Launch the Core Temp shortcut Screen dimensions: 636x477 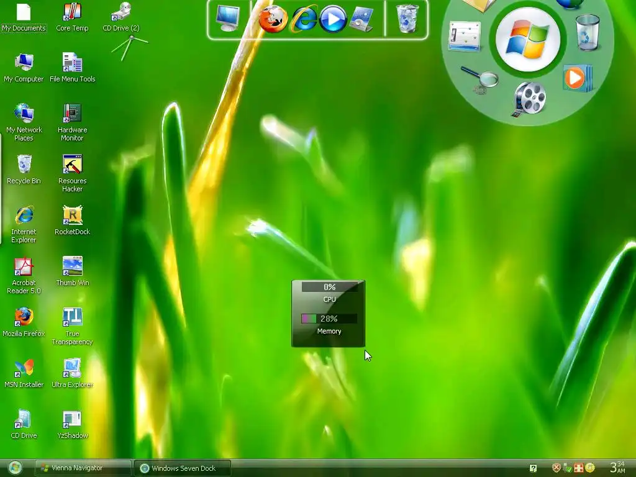coord(72,17)
